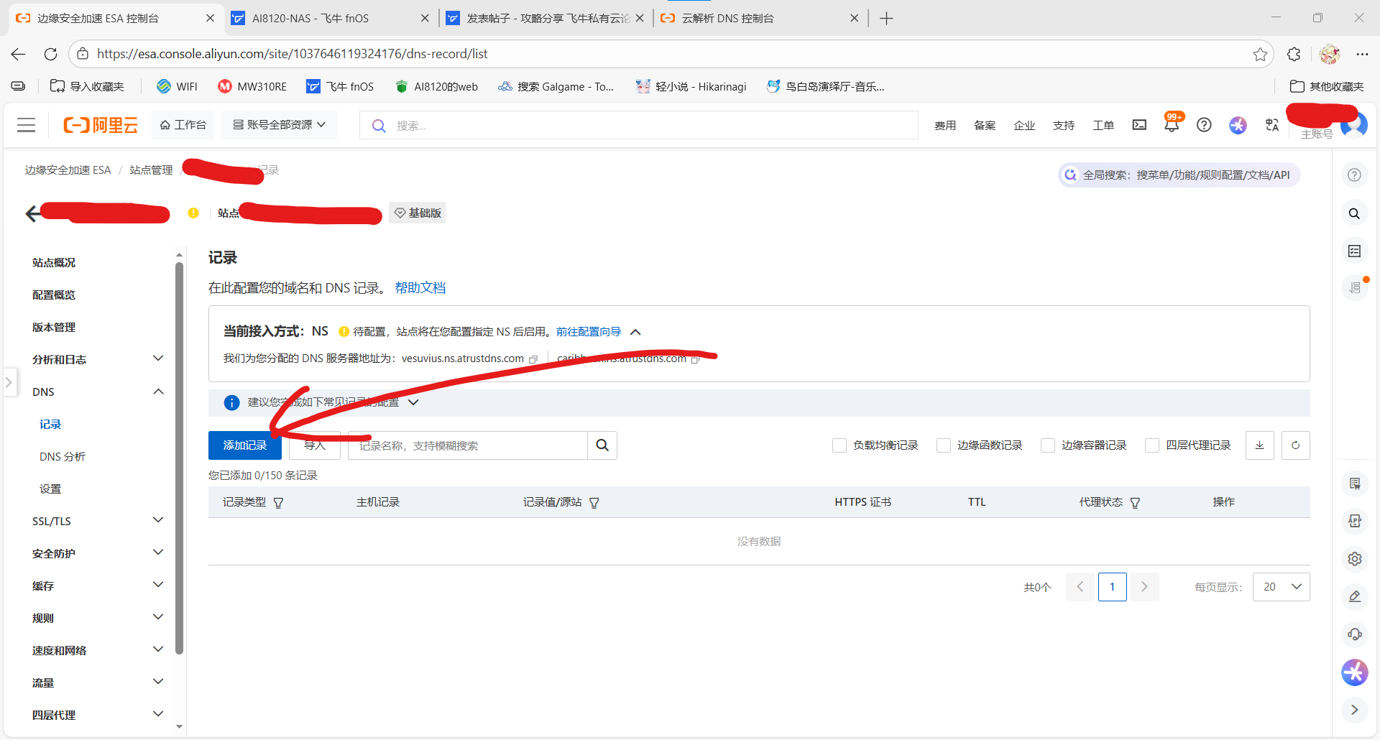Launch the AI assistant icon in top bar
The width and height of the screenshot is (1380, 740).
click(1238, 125)
